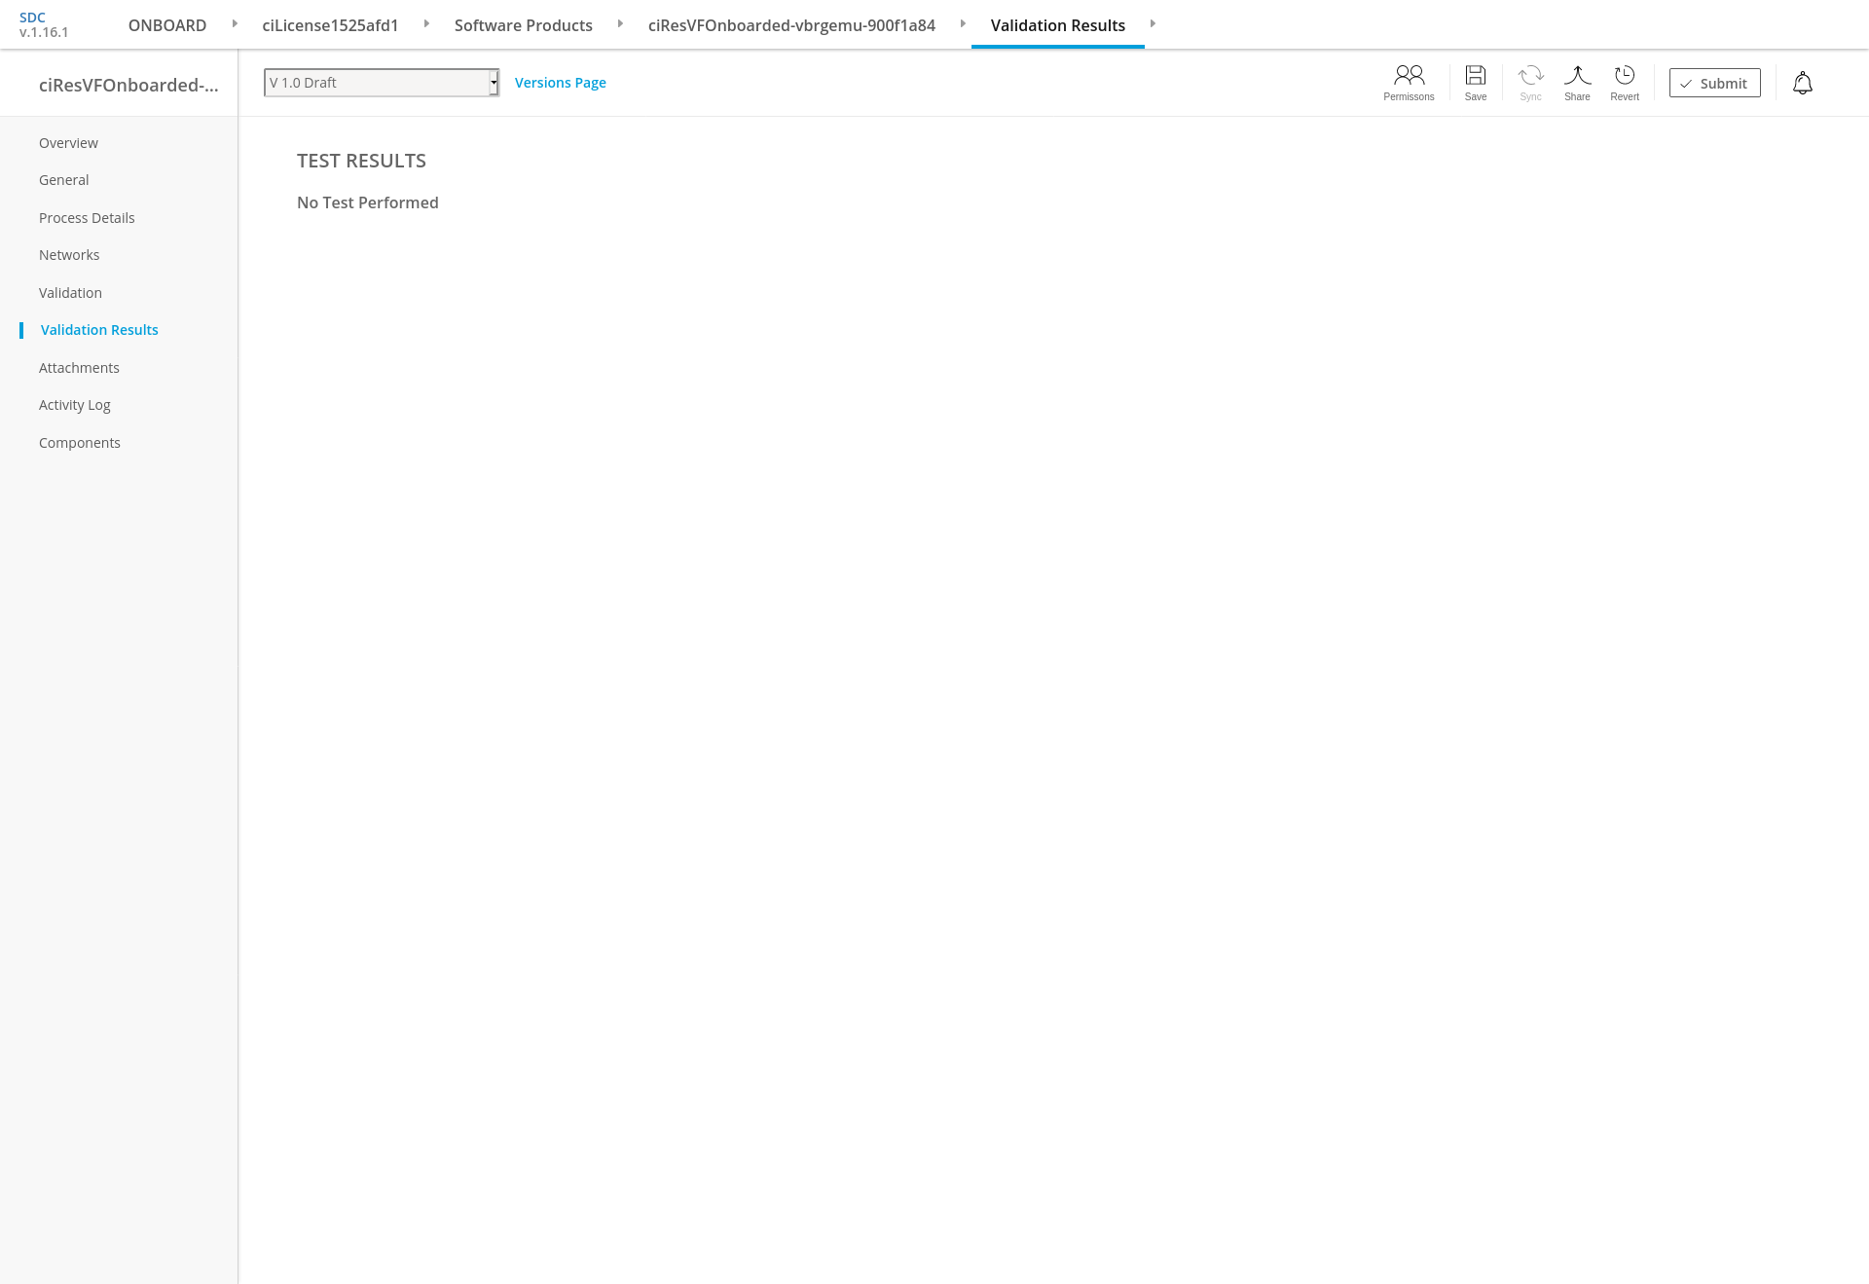Open the V 1.0 Draft version dropdown
Image resolution: width=1869 pixels, height=1284 pixels.
click(381, 83)
